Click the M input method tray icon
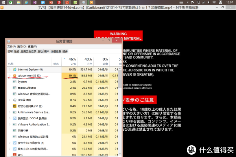Image resolution: width=236 pixels, height=157 pixels. point(220,2)
